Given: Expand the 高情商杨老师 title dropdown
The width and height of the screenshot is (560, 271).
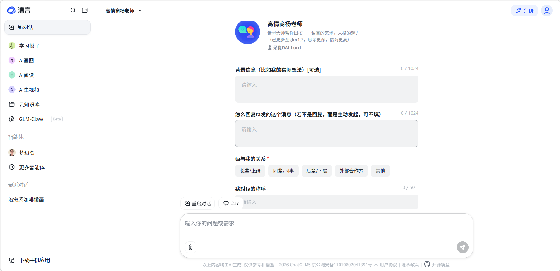Looking at the screenshot, I should point(124,11).
